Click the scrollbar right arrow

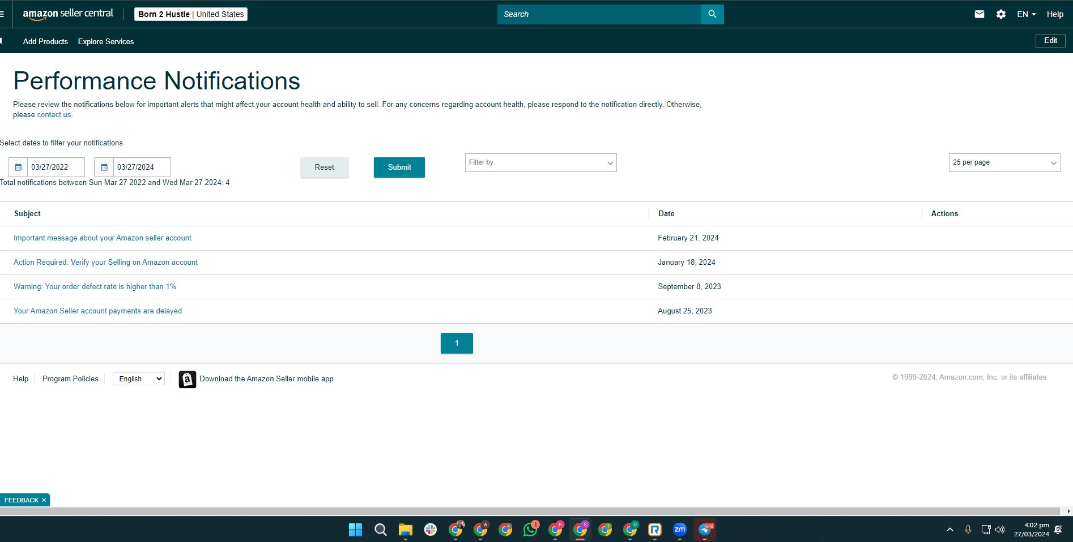click(1068, 511)
